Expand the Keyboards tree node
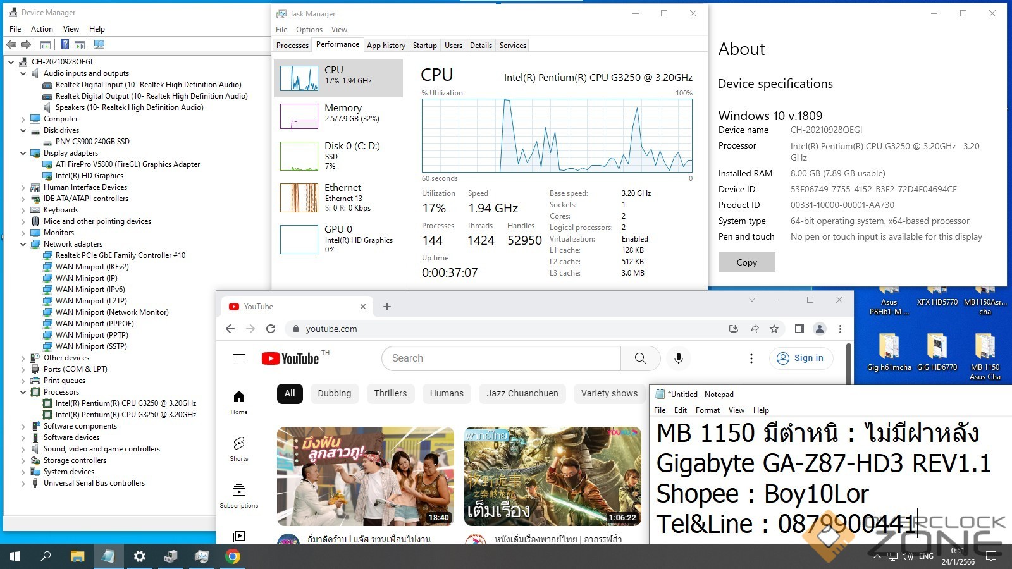 23,210
